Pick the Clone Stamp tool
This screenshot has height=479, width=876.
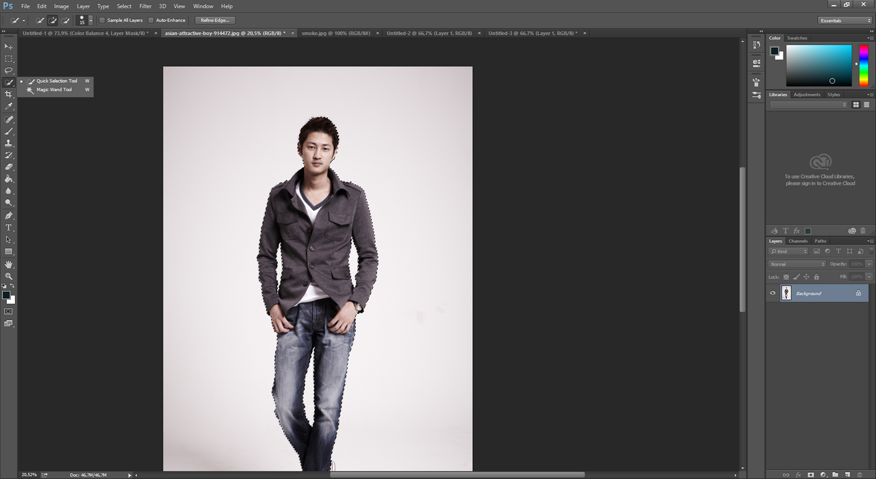point(9,143)
